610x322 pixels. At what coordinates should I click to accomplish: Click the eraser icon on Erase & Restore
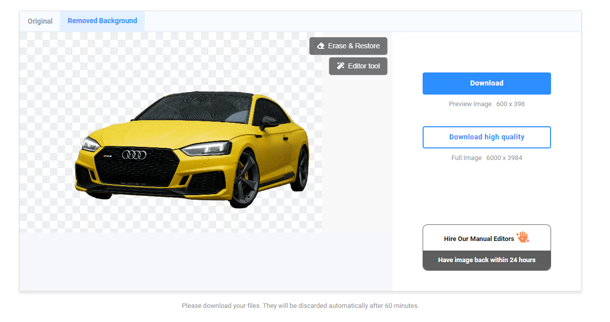click(x=320, y=46)
